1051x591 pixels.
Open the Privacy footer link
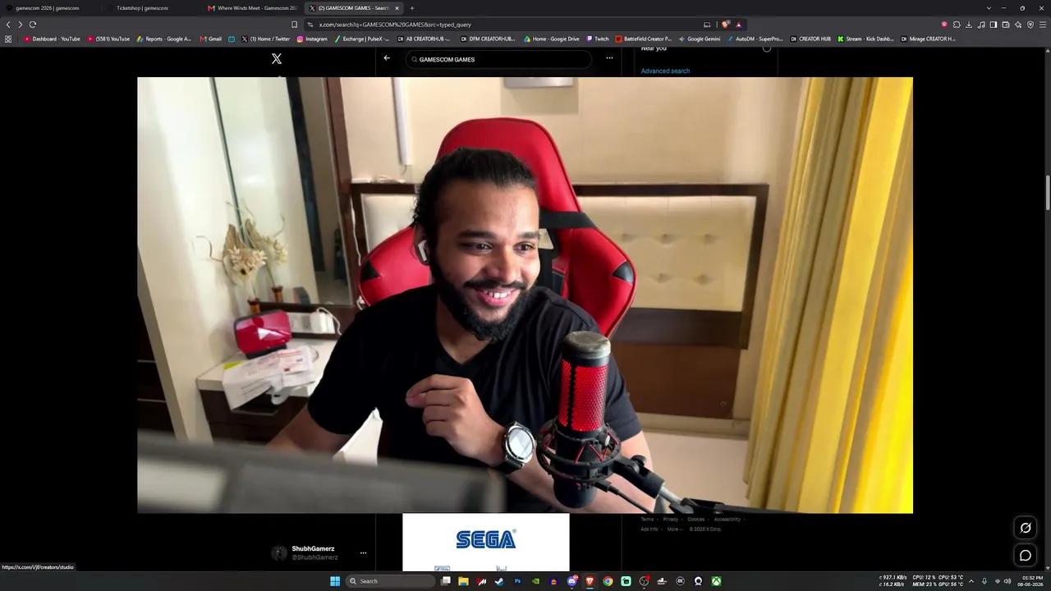click(671, 520)
